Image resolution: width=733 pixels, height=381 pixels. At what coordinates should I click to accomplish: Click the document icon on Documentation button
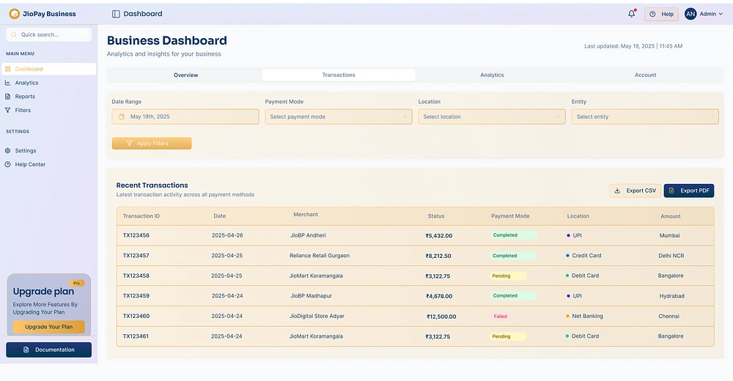click(26, 349)
